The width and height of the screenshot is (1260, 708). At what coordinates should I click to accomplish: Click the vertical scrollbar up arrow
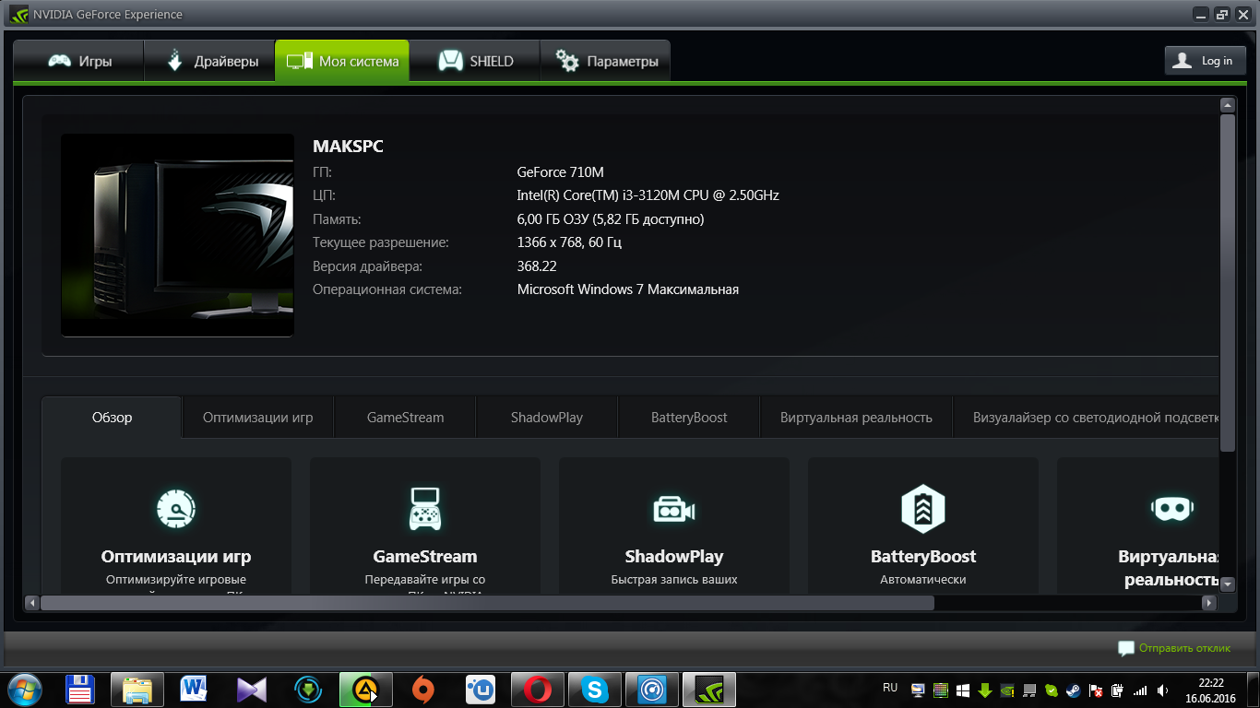pos(1227,105)
